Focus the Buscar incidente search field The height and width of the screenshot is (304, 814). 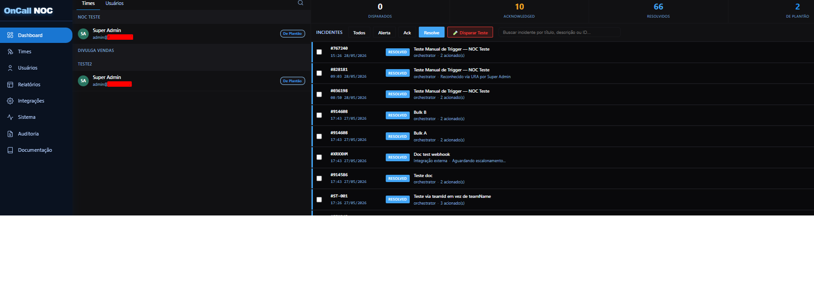coord(559,33)
